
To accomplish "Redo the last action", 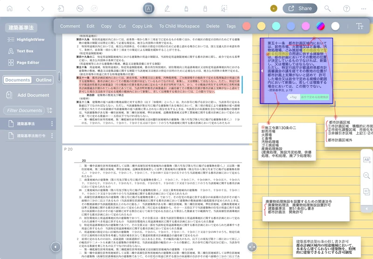I will click(94, 9).
